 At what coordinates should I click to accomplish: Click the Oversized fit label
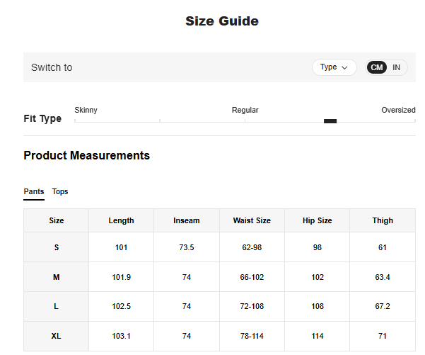tap(398, 110)
